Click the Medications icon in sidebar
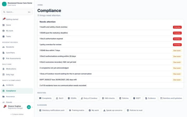Viewport: 187px width, 117px height. pos(3,69)
